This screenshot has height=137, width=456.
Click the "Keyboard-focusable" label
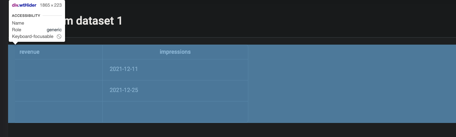click(33, 37)
